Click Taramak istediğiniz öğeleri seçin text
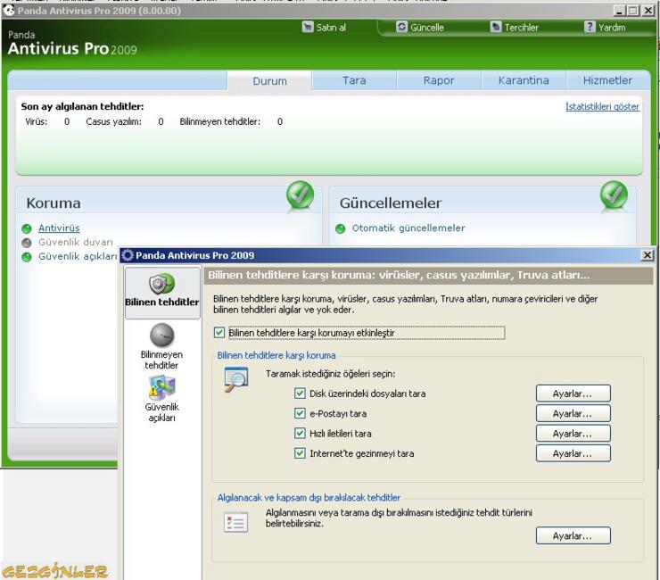660x580 pixels. point(330,374)
